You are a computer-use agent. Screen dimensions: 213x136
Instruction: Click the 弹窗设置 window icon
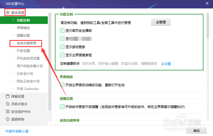8,96
